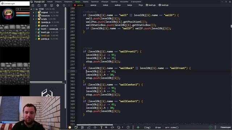The height and width of the screenshot is (130, 232).
Task: Open the Настройки menu
Action: point(124,1)
